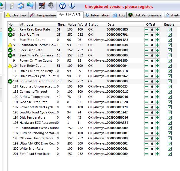Decrease offset for Seek Error Rate
The width and height of the screenshot is (180, 171).
[147, 50]
